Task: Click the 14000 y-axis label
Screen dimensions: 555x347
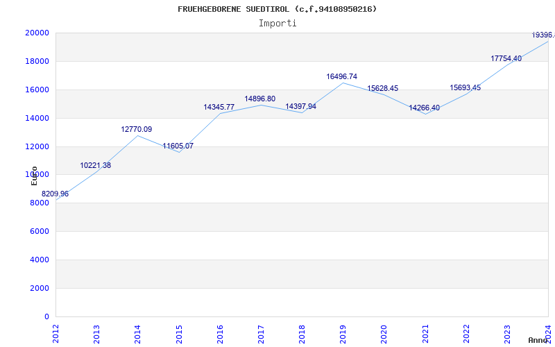Action: coord(37,118)
